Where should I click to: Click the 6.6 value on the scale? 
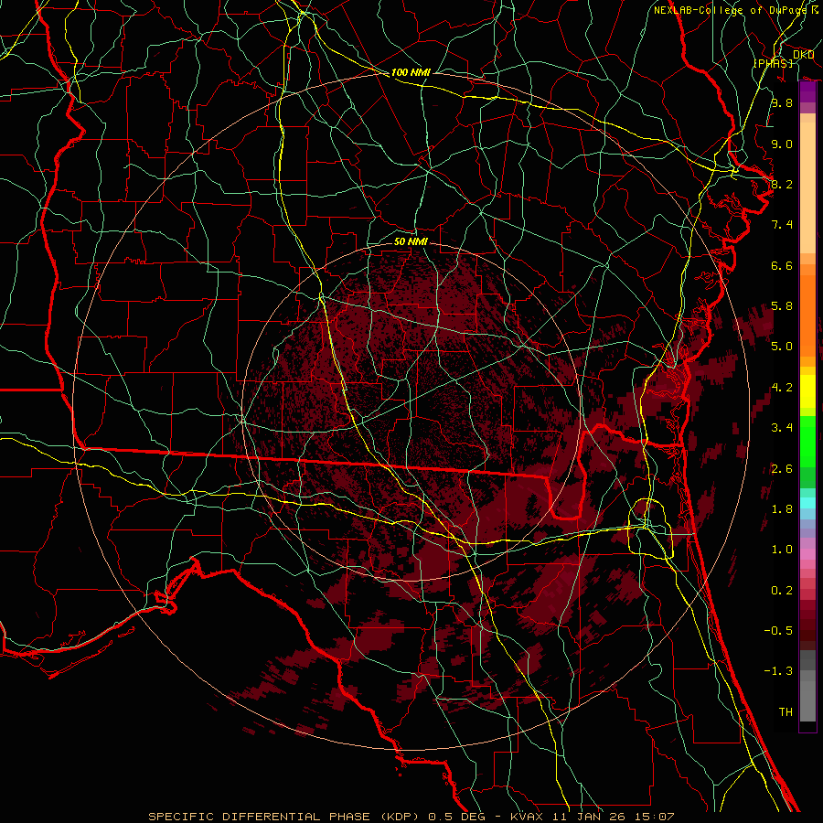click(781, 266)
